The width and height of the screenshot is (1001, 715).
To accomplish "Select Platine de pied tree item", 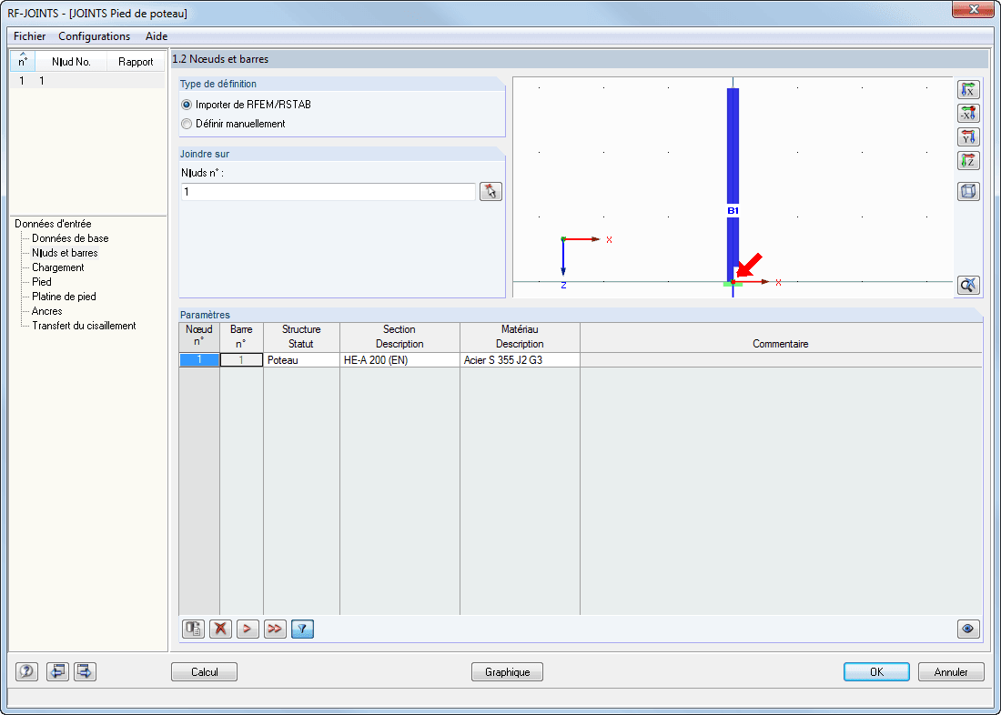I will click(x=64, y=297).
